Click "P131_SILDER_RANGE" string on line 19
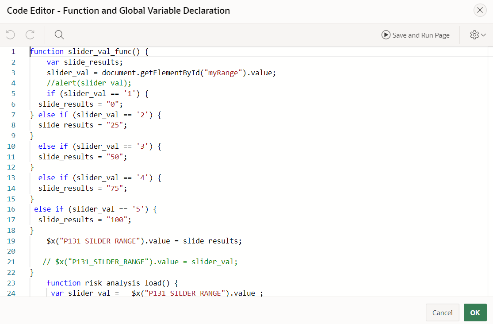The width and height of the screenshot is (493, 324). point(99,241)
